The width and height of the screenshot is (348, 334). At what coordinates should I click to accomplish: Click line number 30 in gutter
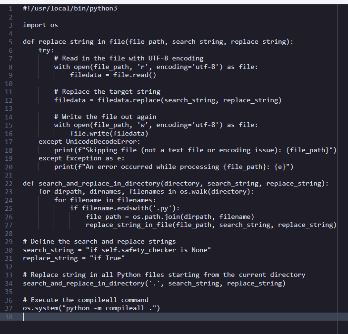click(x=9, y=250)
